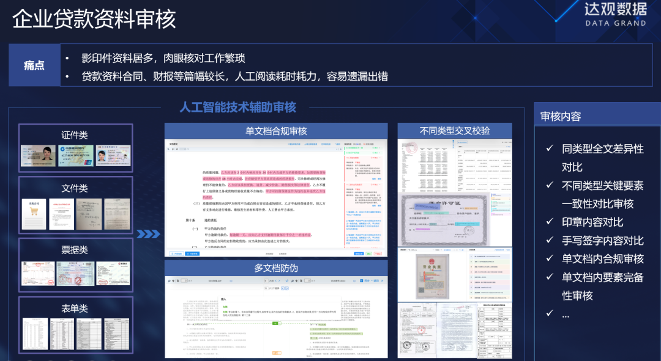Click the checkmark beside 单文档内合规审核
661x361 pixels.
point(550,258)
